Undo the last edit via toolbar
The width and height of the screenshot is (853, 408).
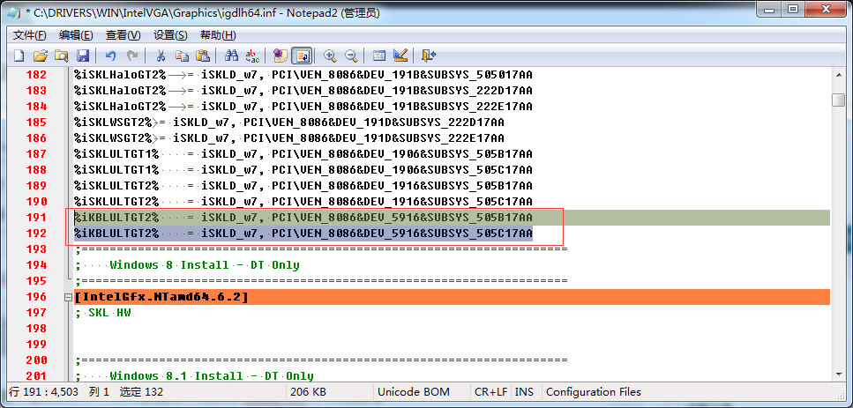(111, 56)
